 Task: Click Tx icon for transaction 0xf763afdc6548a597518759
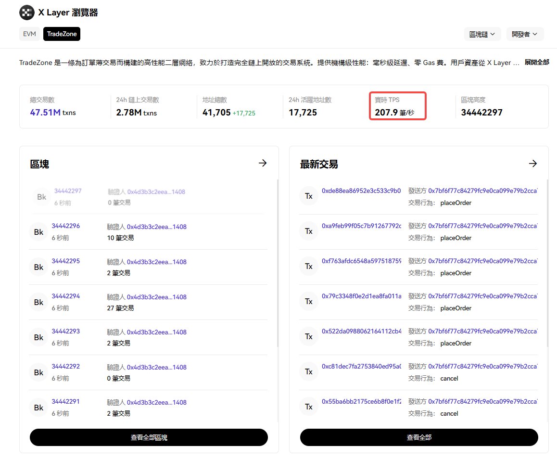point(309,267)
